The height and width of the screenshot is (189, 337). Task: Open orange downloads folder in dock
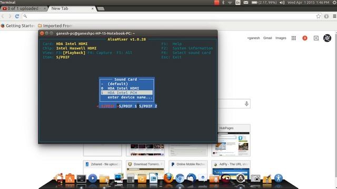pyautogui.click(x=214, y=178)
